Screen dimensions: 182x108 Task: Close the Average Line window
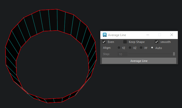[172, 35]
